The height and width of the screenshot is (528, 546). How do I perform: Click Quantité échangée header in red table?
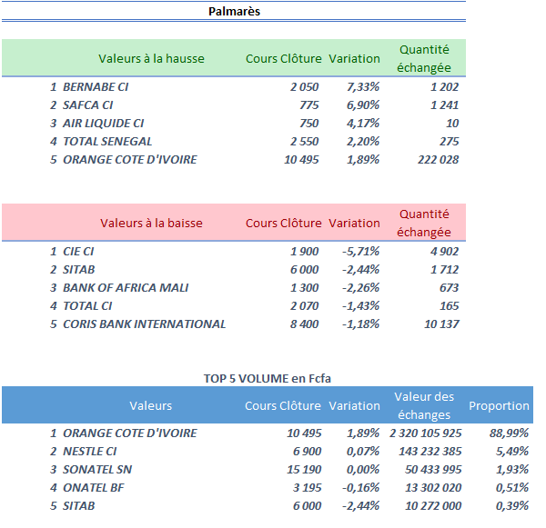click(424, 223)
